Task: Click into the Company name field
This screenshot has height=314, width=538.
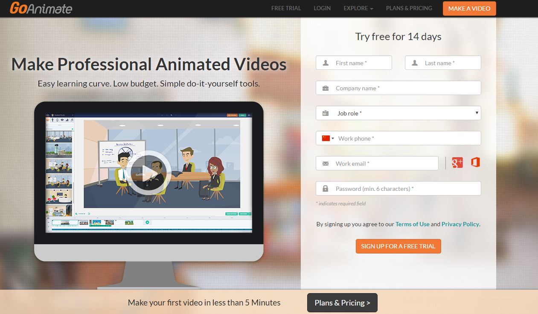Action: (x=398, y=88)
